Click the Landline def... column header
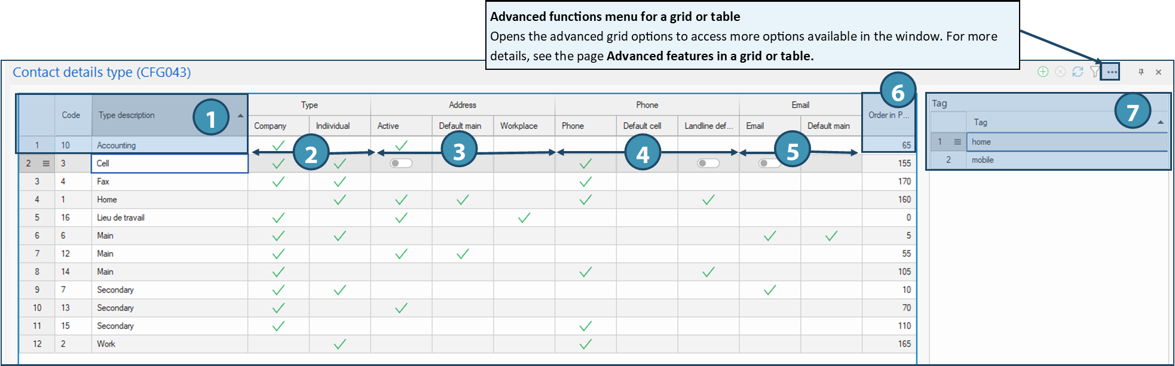Viewport: 1175px width, 366px height. [708, 126]
